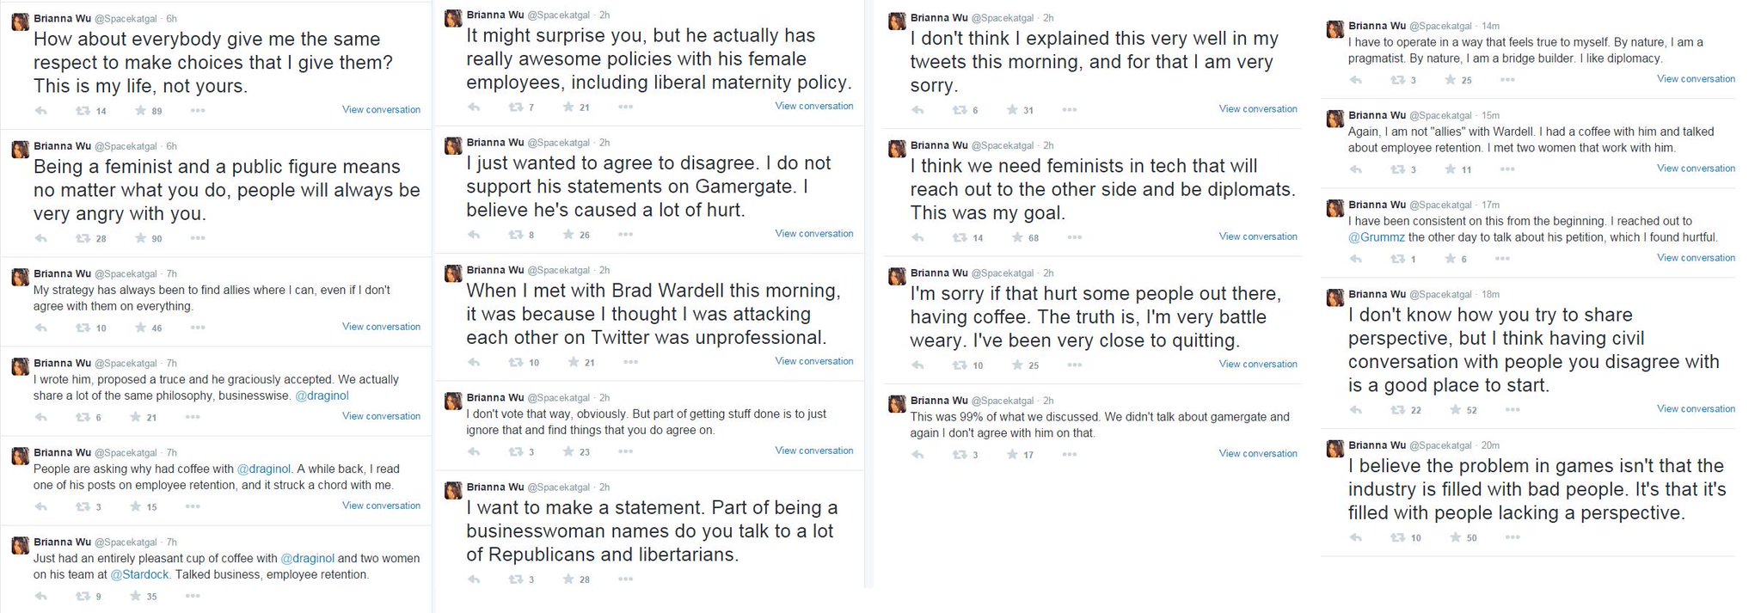Retweet the "civil conversation" tweet with 22 retweets
Image resolution: width=1761 pixels, height=613 pixels.
1399,410
